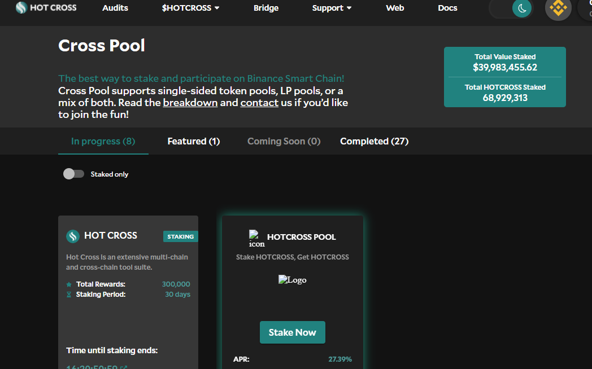Open the $HOTCROSS dropdown menu
This screenshot has width=592, height=369.
[x=190, y=8]
